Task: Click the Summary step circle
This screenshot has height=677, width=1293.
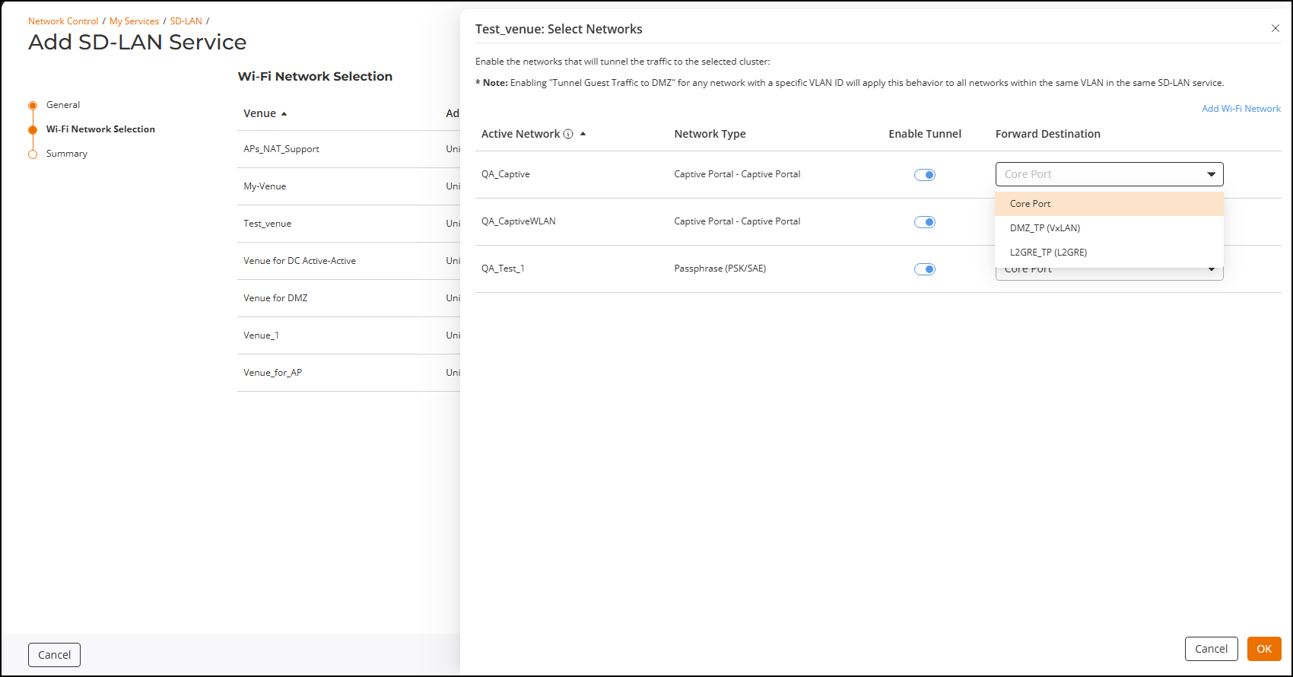Action: tap(33, 154)
